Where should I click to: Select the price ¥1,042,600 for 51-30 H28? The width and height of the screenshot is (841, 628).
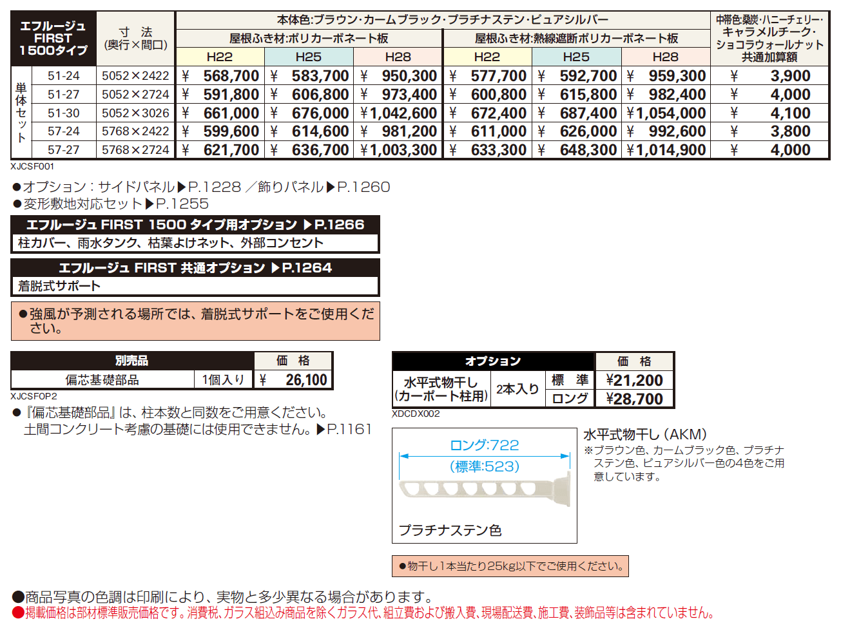point(398,112)
